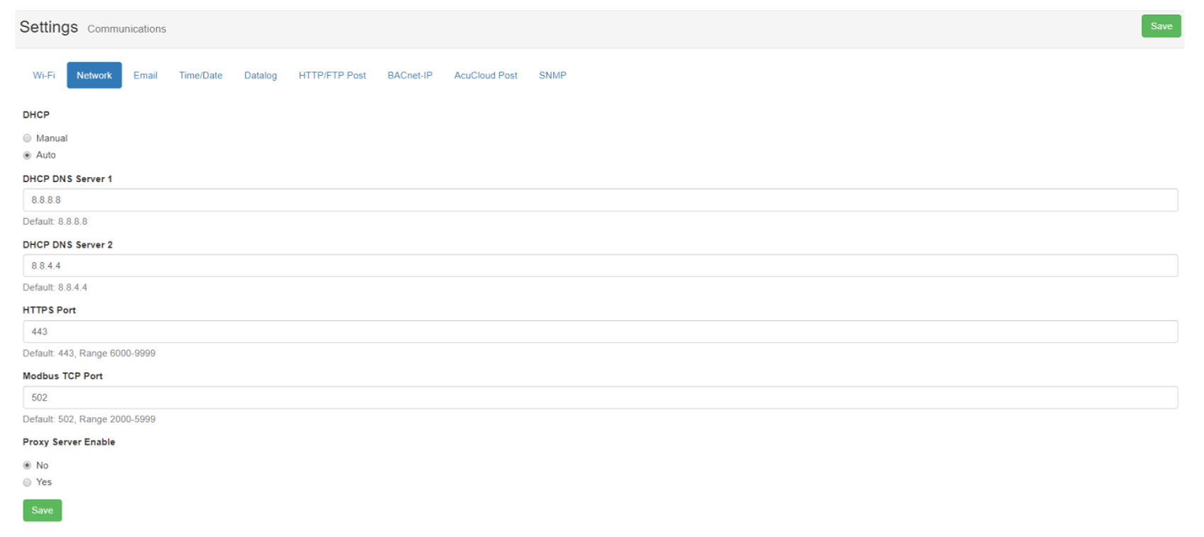
Task: Switch to HTTP/FTP Post tab
Action: click(332, 75)
